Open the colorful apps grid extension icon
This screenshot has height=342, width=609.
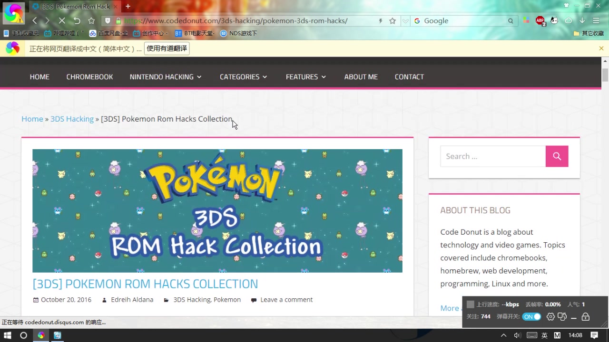(526, 20)
